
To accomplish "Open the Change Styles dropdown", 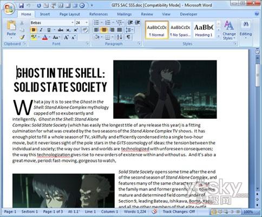I will coord(229,30).
